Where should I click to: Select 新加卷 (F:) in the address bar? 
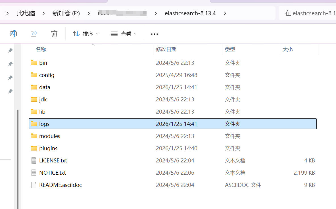tap(66, 13)
